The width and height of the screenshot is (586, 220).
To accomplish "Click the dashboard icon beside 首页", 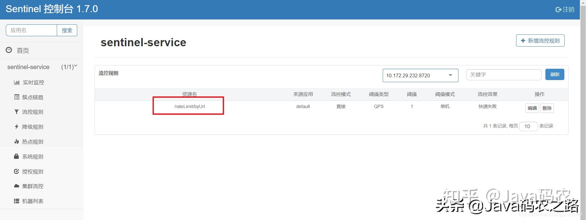I will [9, 50].
